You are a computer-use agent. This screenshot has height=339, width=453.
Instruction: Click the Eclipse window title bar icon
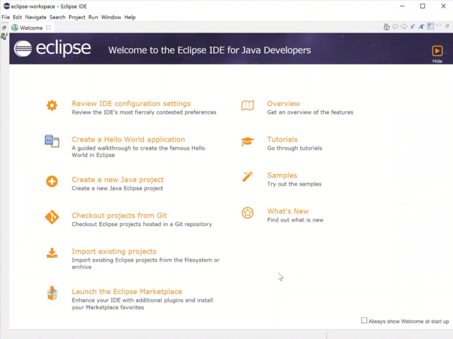(x=7, y=6)
